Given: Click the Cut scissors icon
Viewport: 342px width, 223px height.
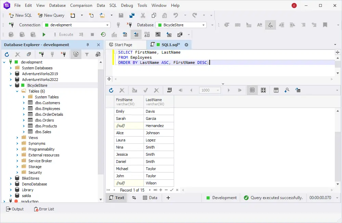Looking at the screenshot, I should [x=143, y=15].
